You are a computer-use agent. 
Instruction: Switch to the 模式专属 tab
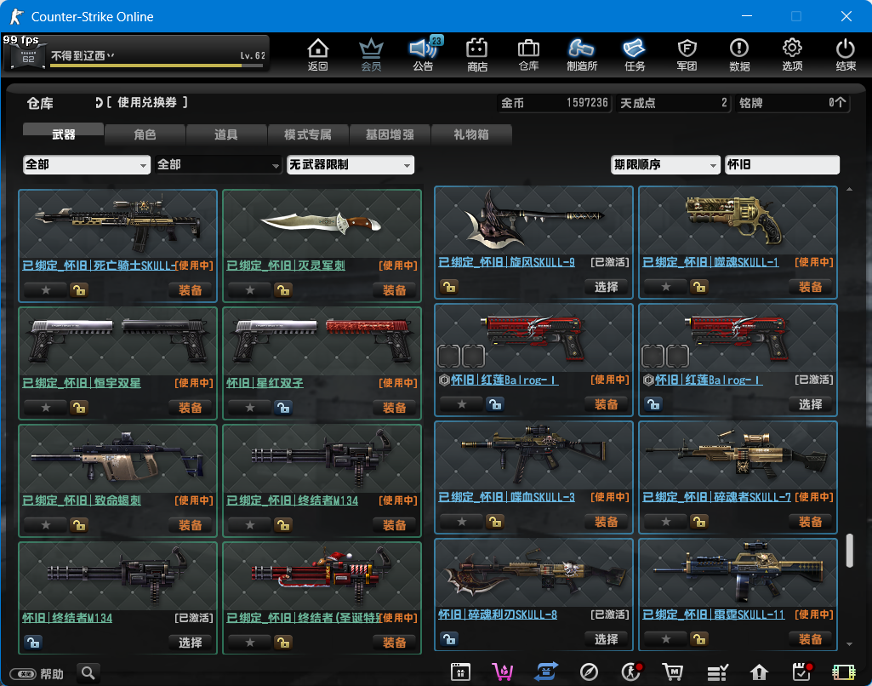coord(307,134)
